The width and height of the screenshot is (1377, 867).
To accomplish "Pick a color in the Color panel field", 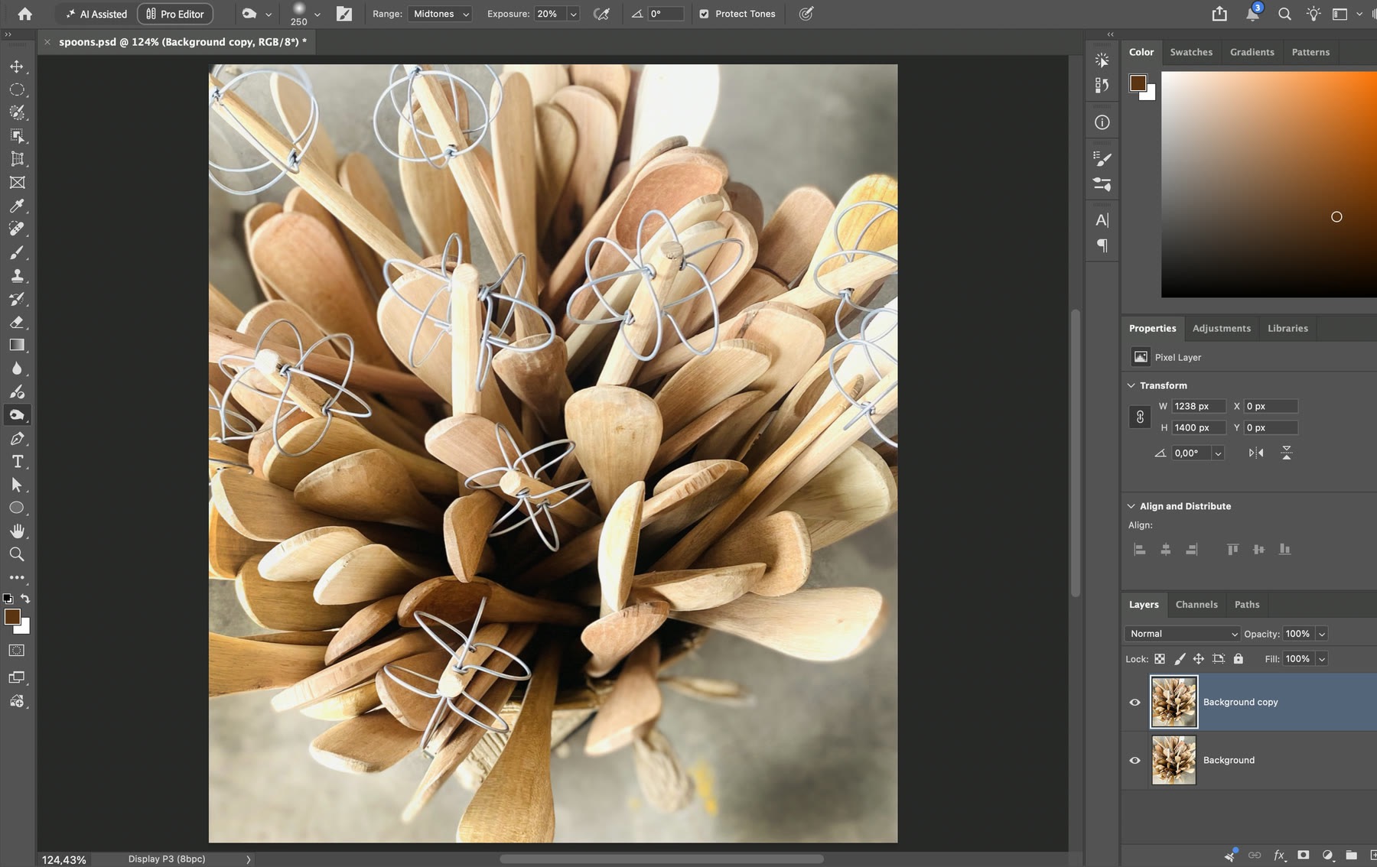I will pos(1269,184).
